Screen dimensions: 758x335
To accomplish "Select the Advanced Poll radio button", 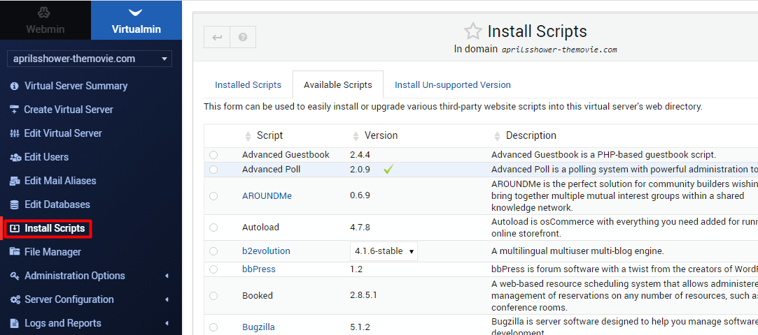I will pos(213,170).
